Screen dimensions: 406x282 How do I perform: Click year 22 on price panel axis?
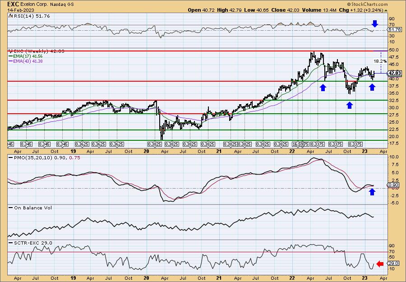tap(292, 151)
